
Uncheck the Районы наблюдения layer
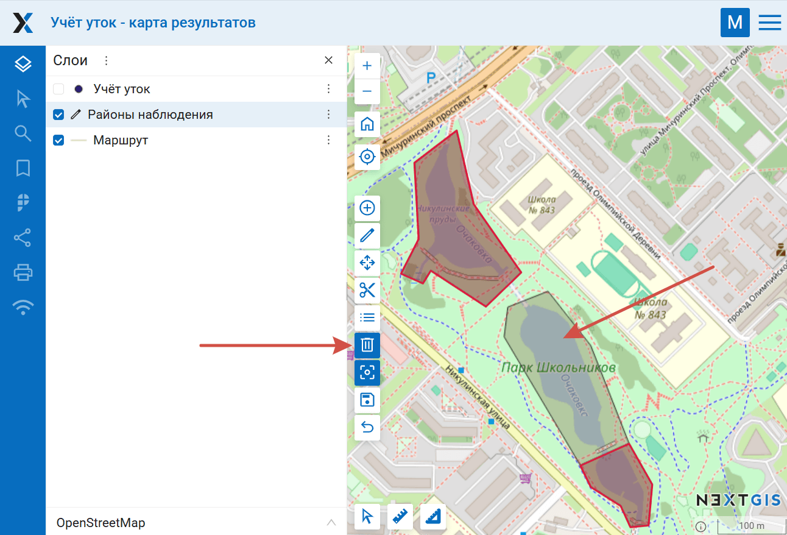coord(58,115)
